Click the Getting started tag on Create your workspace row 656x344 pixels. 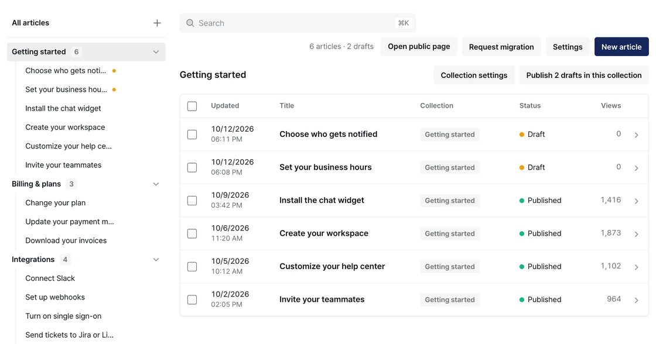click(450, 233)
